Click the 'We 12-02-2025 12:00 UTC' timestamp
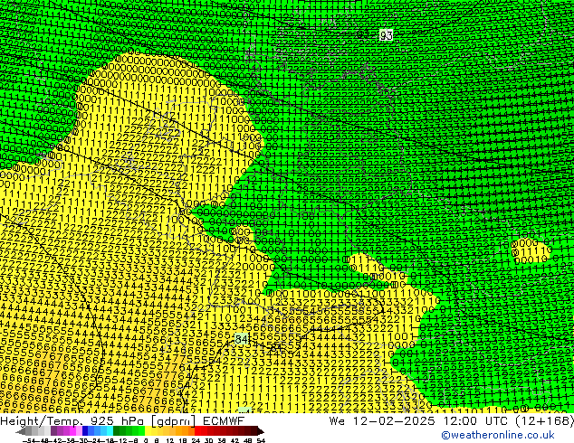 [x=419, y=420]
